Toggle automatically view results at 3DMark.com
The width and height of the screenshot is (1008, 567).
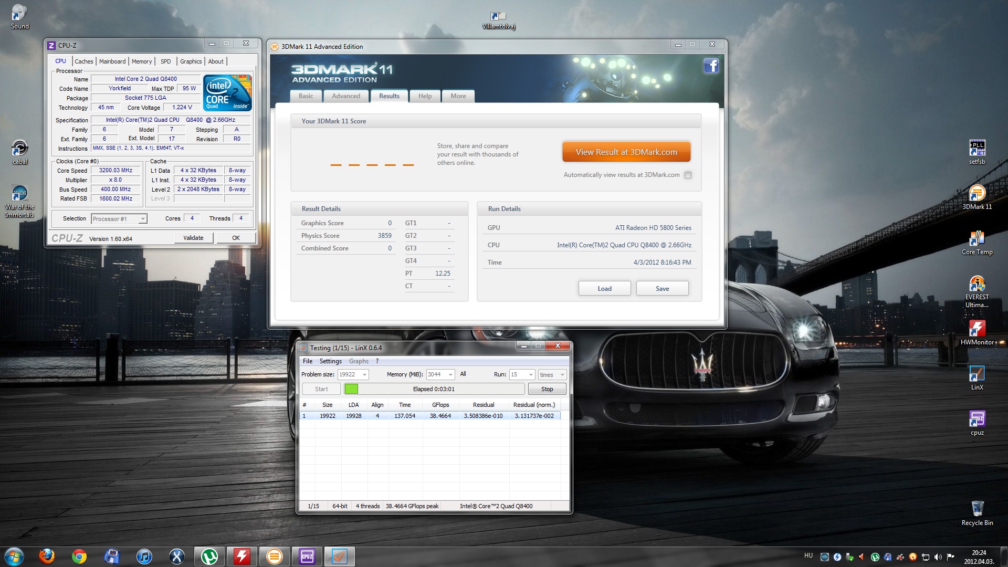688,175
